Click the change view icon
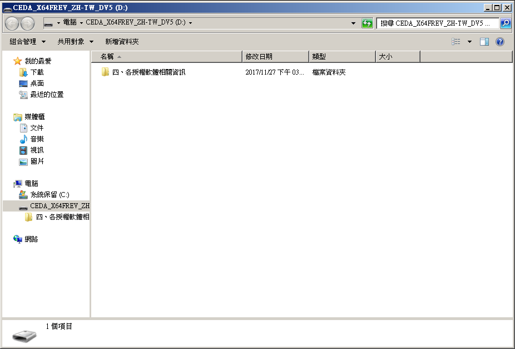 pyautogui.click(x=456, y=42)
